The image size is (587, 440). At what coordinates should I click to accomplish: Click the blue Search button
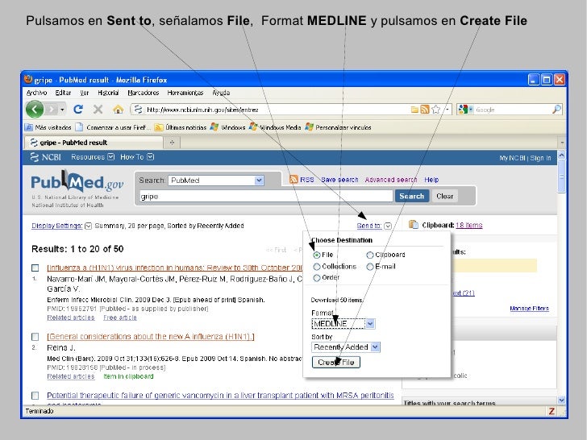pyautogui.click(x=412, y=196)
